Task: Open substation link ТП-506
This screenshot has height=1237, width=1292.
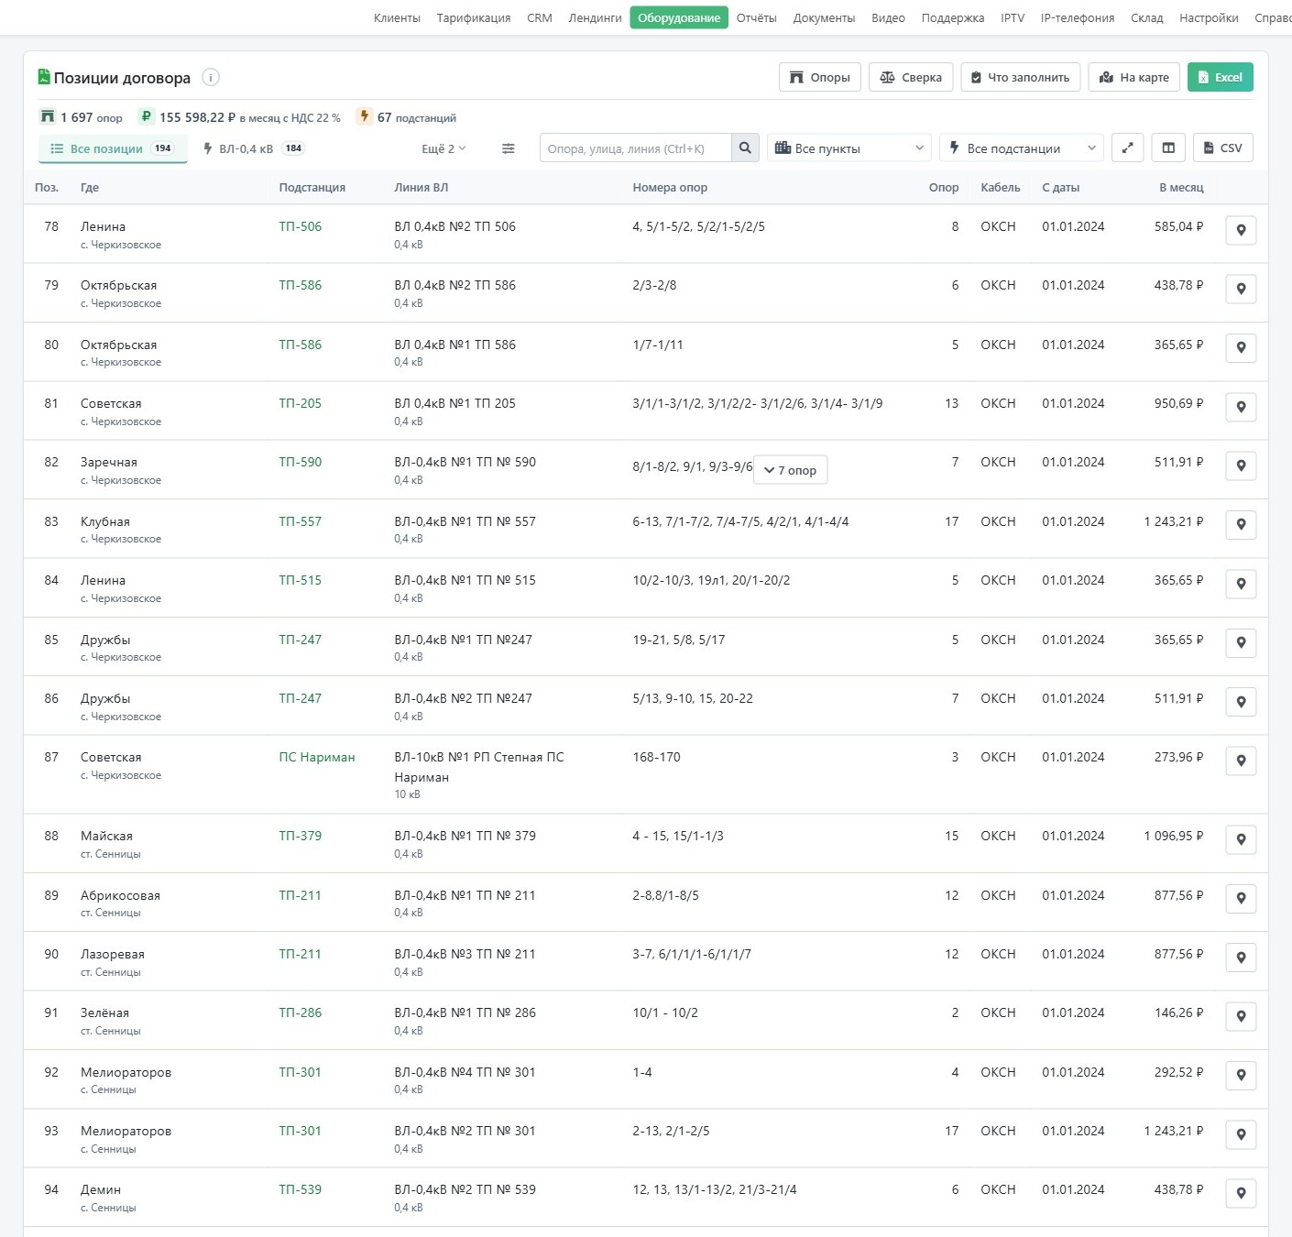Action: click(x=301, y=226)
